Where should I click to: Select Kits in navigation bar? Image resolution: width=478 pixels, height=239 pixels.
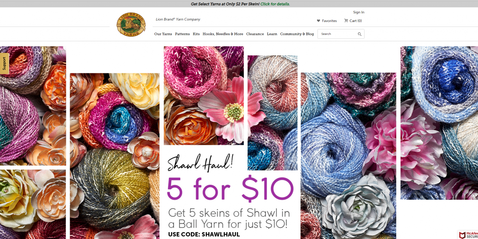click(196, 34)
